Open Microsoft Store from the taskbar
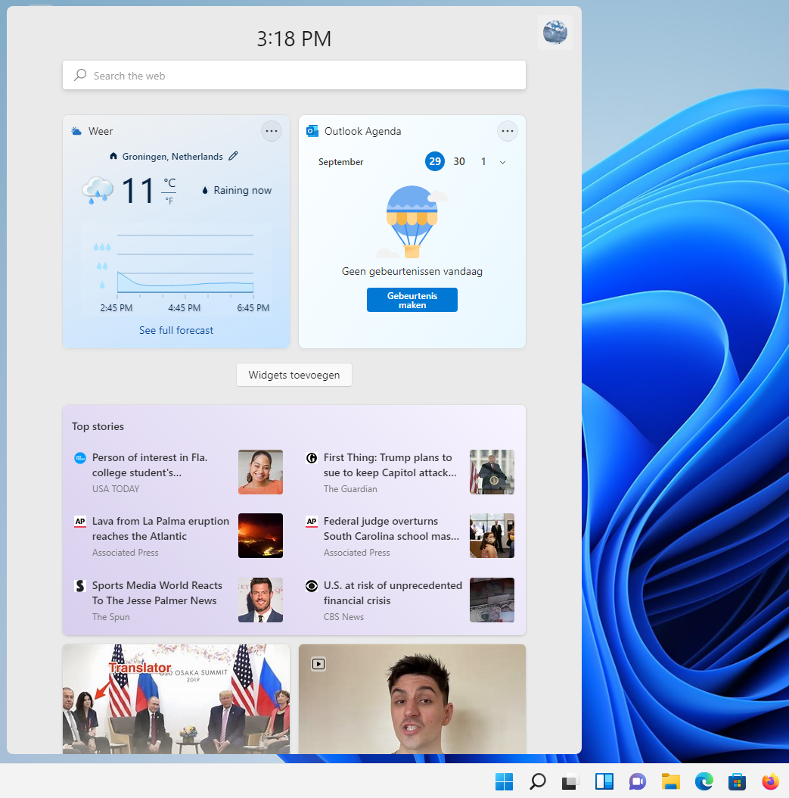 tap(737, 781)
